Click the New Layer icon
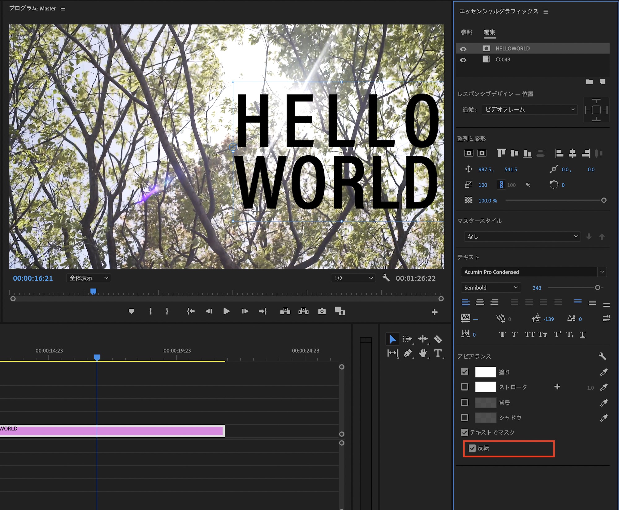 click(602, 82)
